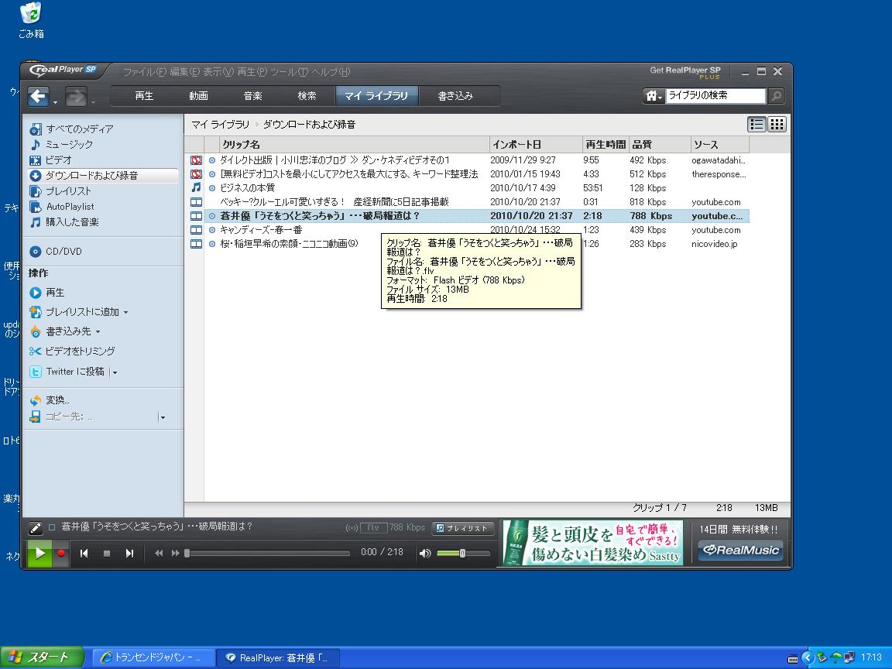Click the volume slider
This screenshot has height=669, width=892.
(462, 553)
